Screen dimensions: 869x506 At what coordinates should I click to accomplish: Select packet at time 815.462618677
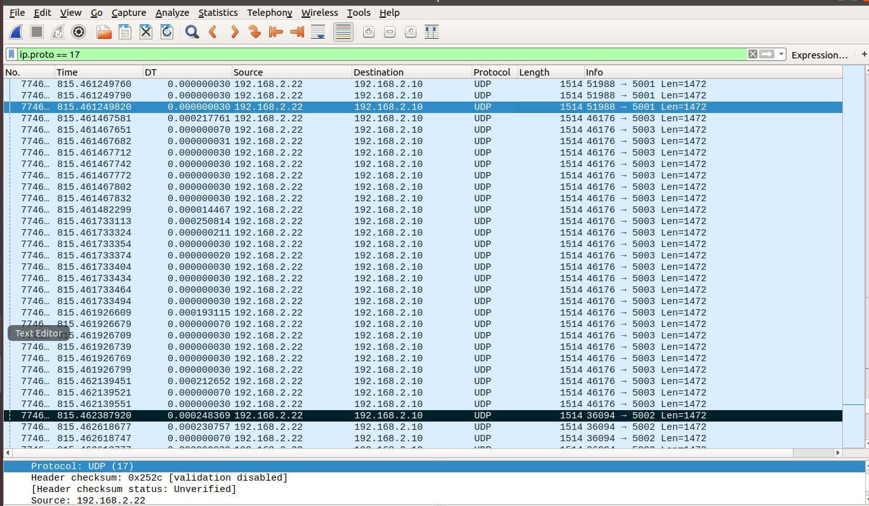click(423, 427)
